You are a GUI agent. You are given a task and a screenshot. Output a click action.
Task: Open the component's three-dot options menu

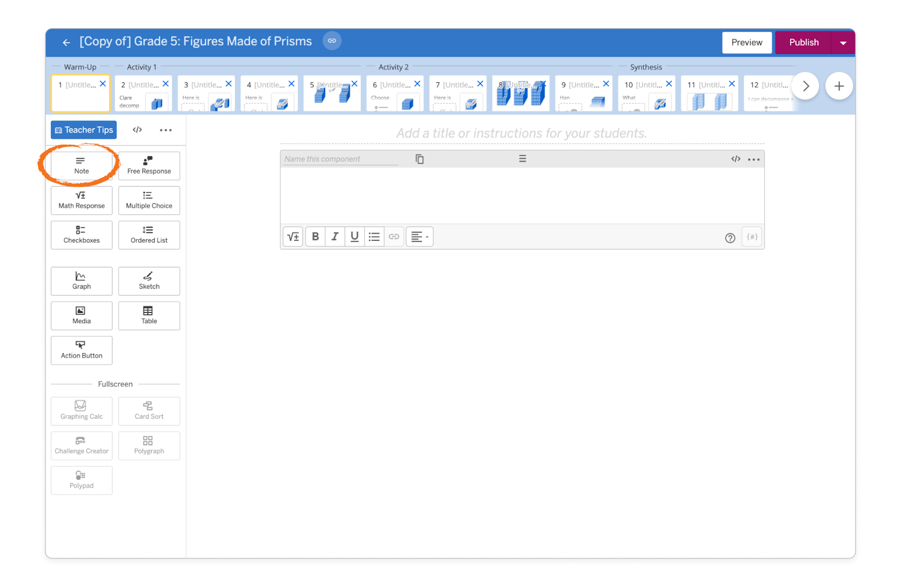point(753,159)
